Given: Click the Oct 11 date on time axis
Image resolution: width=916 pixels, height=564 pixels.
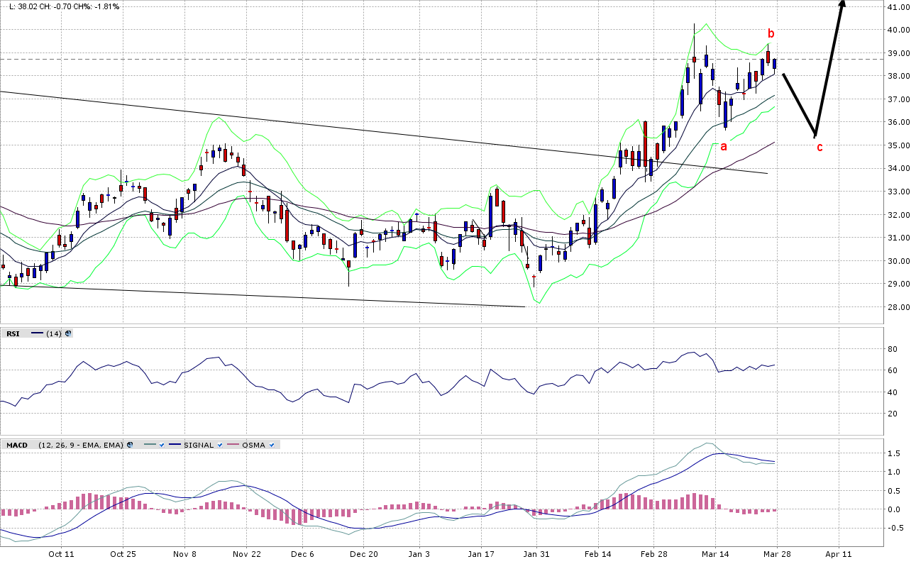Looking at the screenshot, I should tap(62, 554).
